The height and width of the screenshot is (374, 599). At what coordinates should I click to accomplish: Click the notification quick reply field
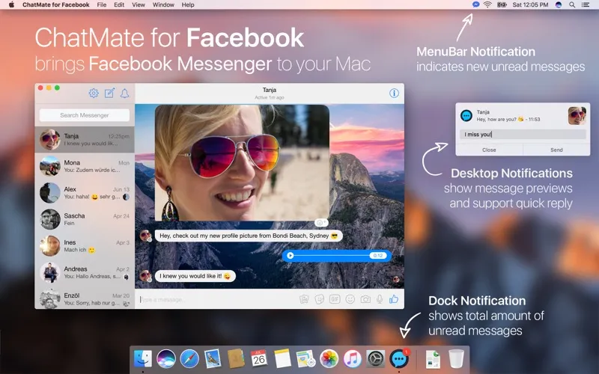pyautogui.click(x=523, y=135)
